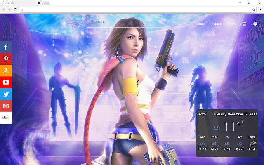This screenshot has width=264, height=165.
Task: Go back to previous page
Action: point(4,10)
